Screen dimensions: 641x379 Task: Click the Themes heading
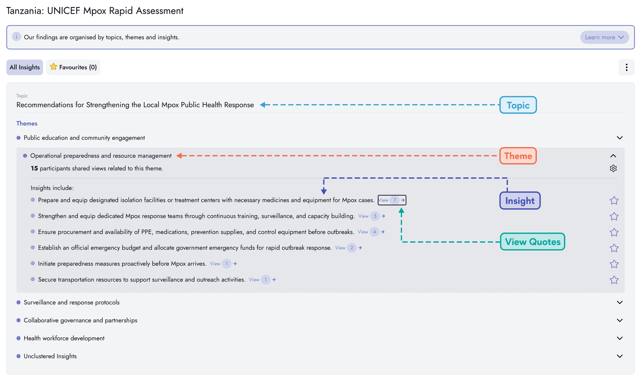pos(27,123)
